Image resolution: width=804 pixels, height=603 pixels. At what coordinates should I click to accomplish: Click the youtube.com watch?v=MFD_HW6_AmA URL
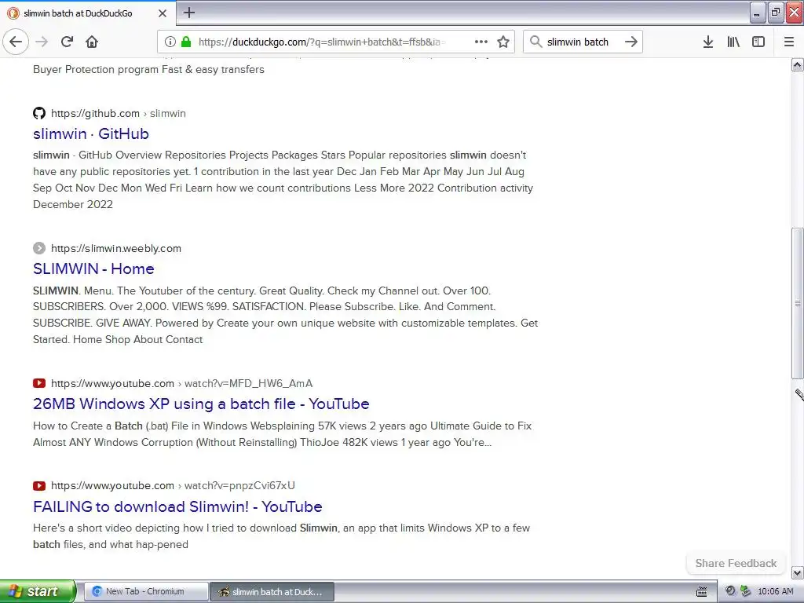point(181,383)
